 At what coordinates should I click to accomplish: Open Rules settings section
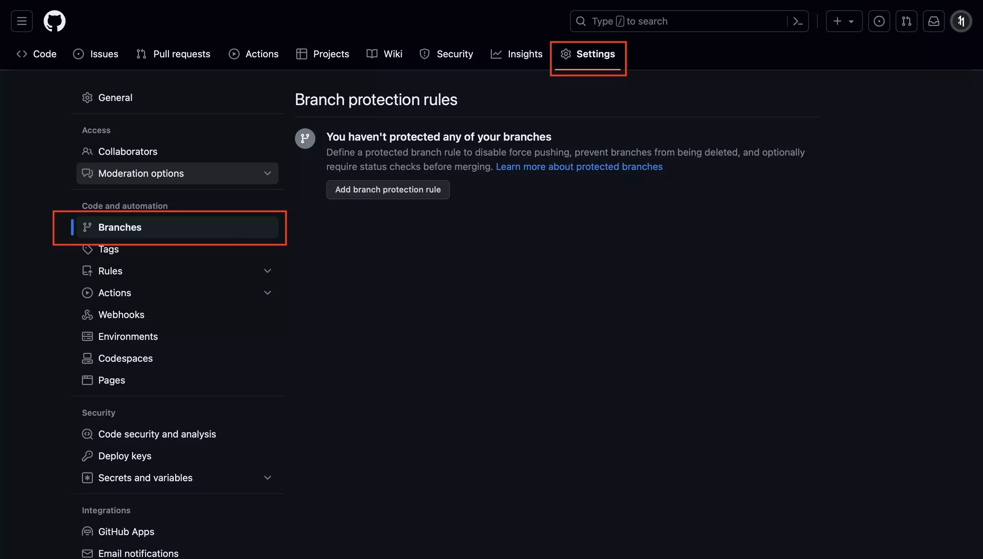[x=177, y=271]
